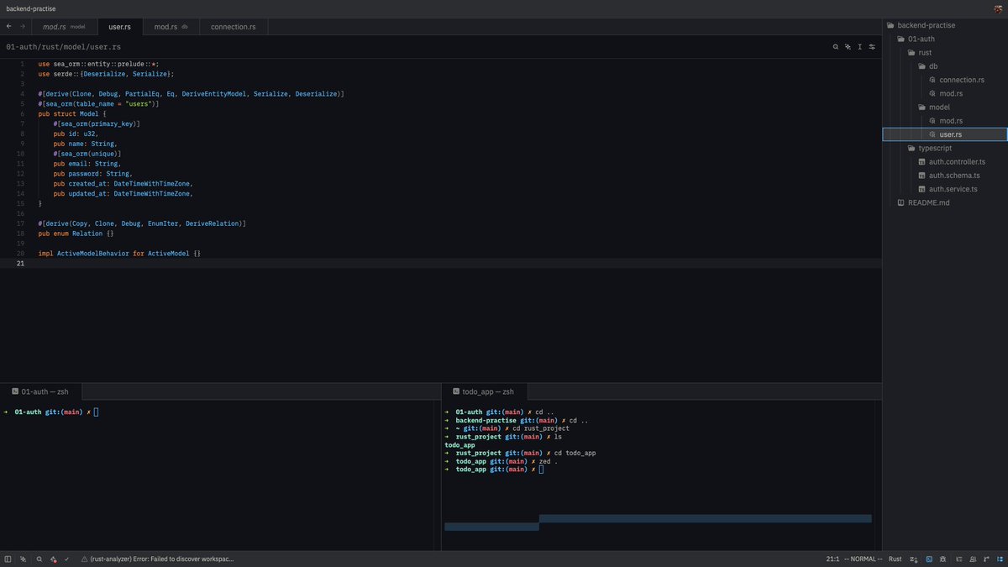Collapse the model folder
The image size is (1008, 567).
tap(945, 108)
